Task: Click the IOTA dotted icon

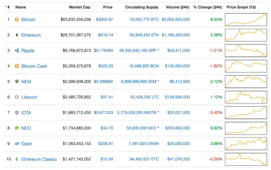Action: [x=17, y=113]
